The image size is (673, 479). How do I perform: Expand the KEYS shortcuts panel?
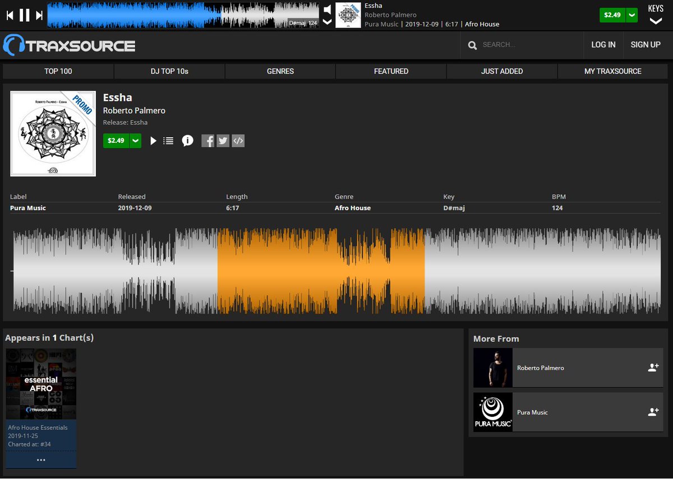(656, 15)
